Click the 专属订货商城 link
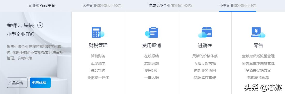The width and height of the screenshot is (285, 94). [x=205, y=63]
